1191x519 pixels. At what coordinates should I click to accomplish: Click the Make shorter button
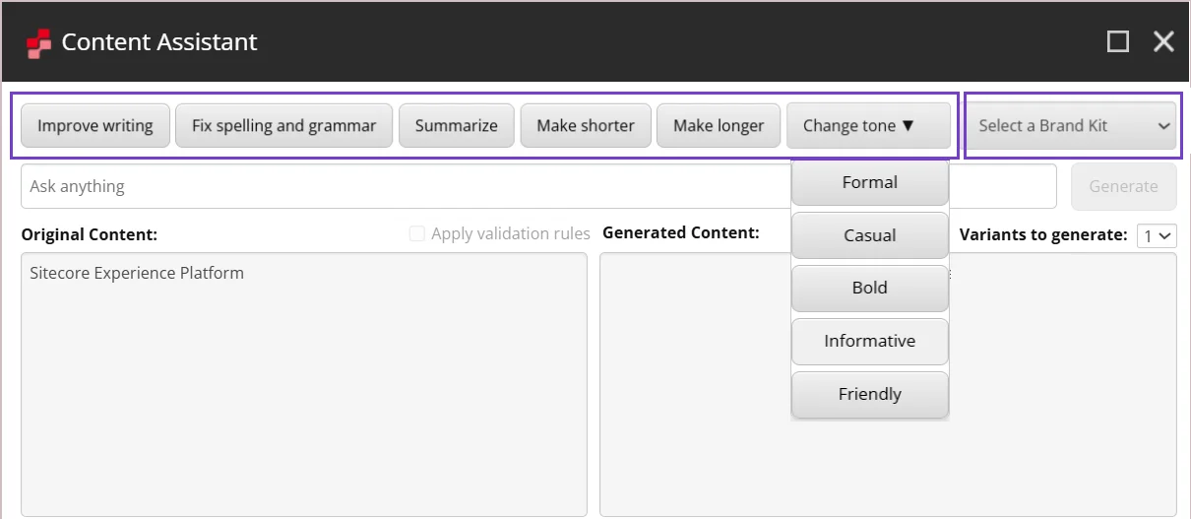coord(586,125)
